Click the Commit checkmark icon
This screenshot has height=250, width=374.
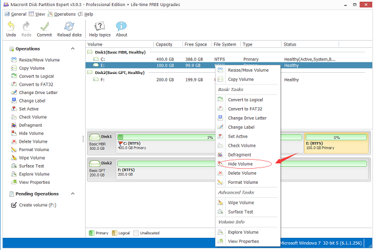point(44,26)
